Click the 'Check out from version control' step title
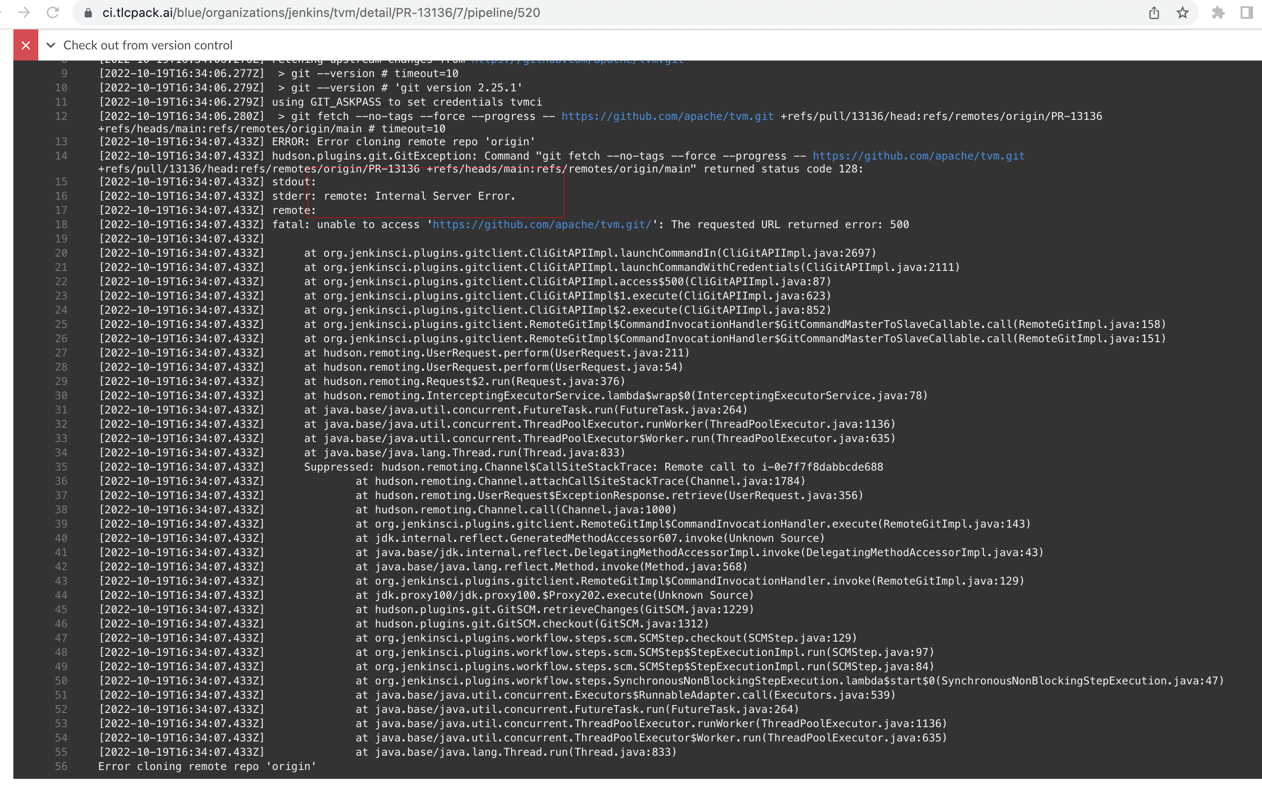Image resolution: width=1262 pixels, height=786 pixels. coord(148,45)
